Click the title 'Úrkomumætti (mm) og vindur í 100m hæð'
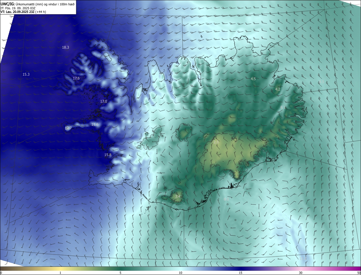The height and width of the screenshot is (275, 361). point(45,4)
